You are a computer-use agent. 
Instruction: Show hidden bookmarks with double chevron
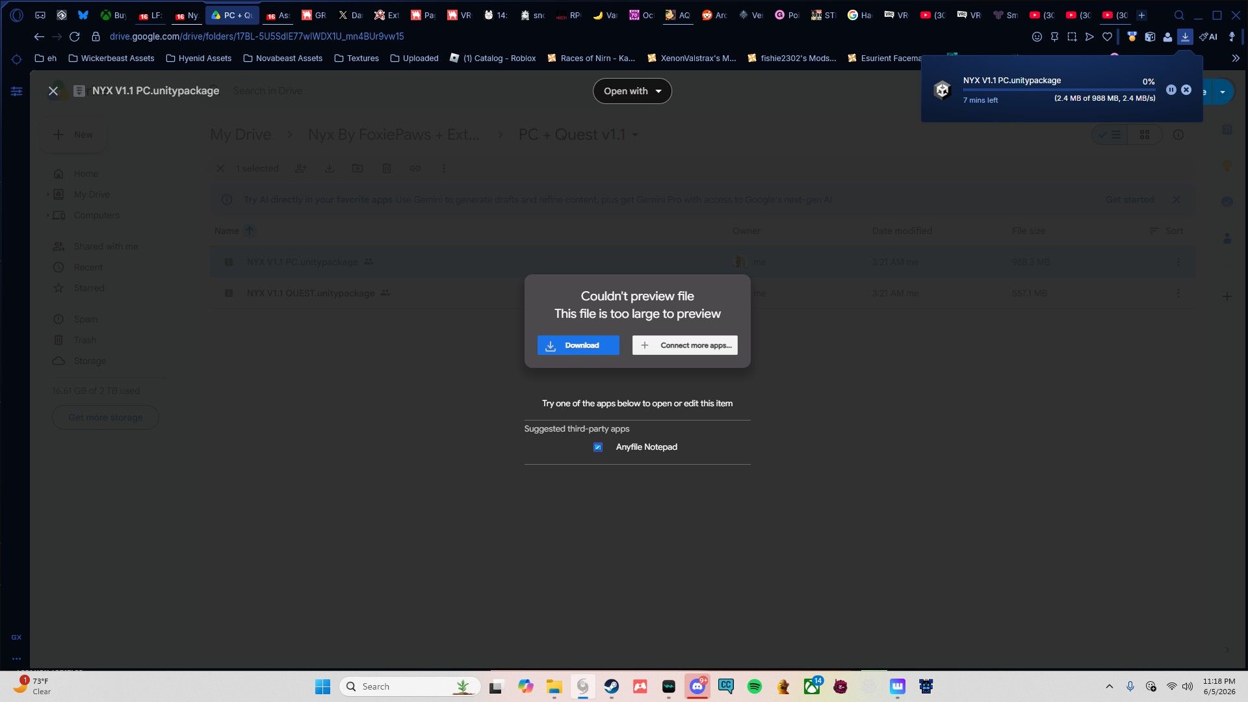(1236, 58)
